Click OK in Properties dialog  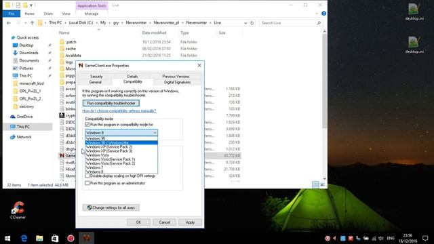coord(138,222)
